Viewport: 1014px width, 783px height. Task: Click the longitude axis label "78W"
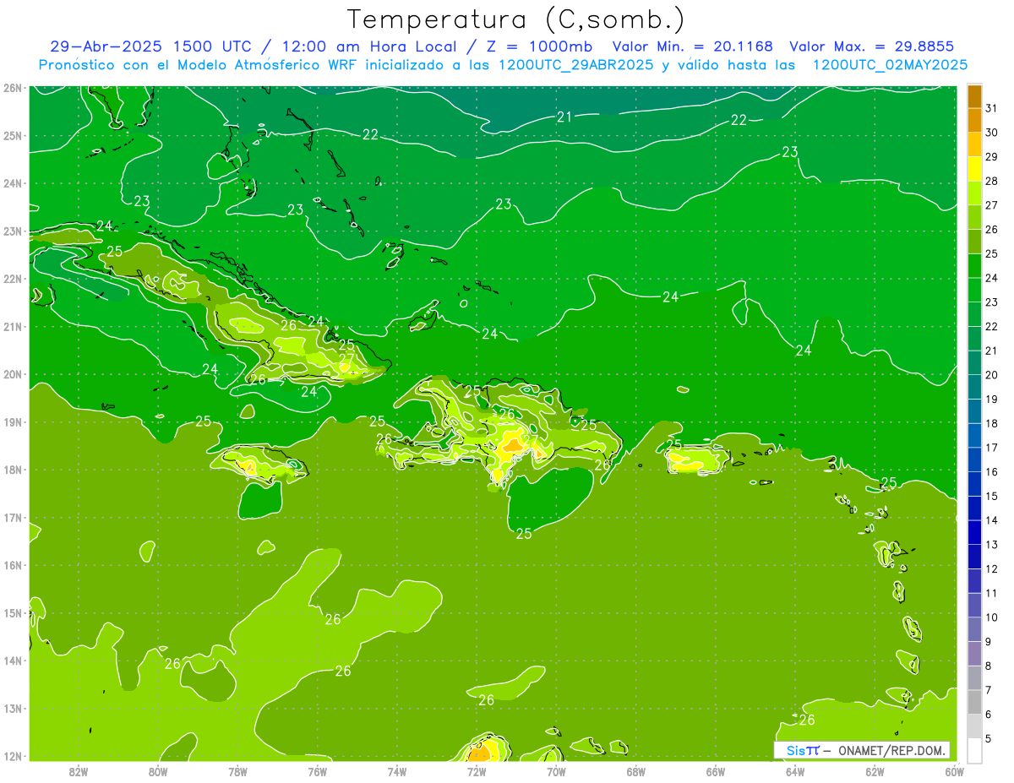tap(237, 771)
